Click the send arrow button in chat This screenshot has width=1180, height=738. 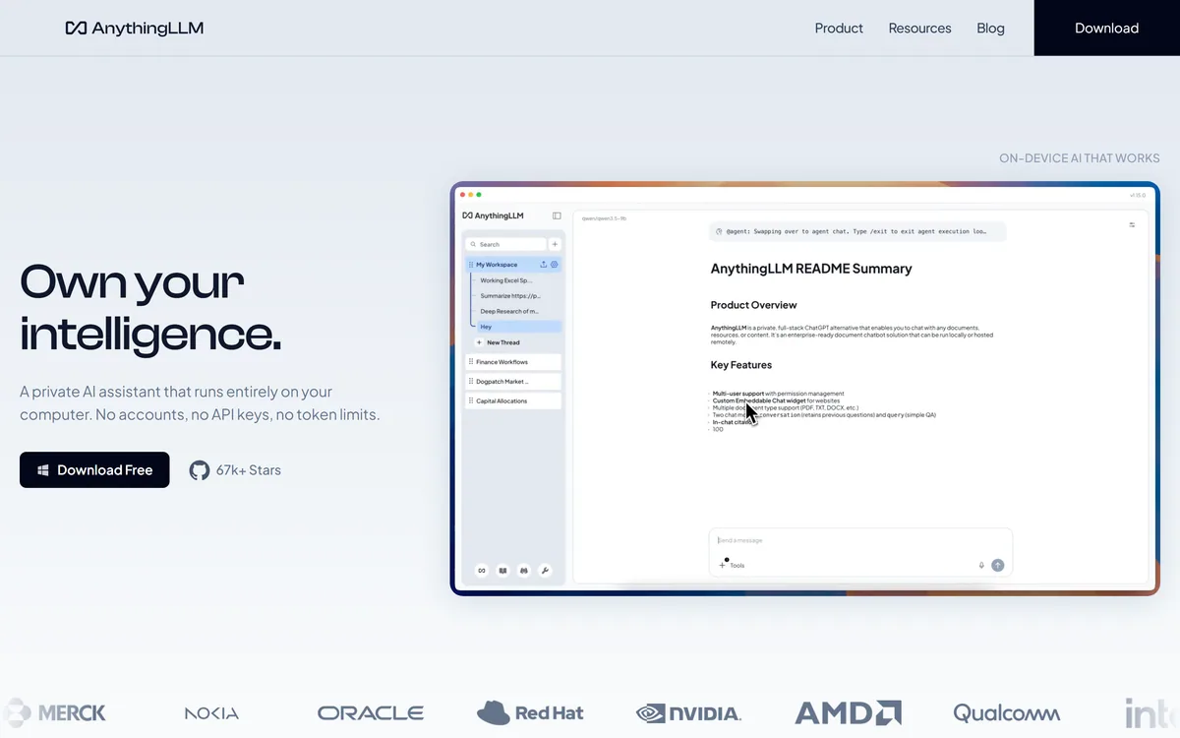point(998,565)
